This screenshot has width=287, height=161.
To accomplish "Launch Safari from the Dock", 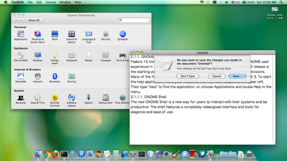I will (x=73, y=154).
